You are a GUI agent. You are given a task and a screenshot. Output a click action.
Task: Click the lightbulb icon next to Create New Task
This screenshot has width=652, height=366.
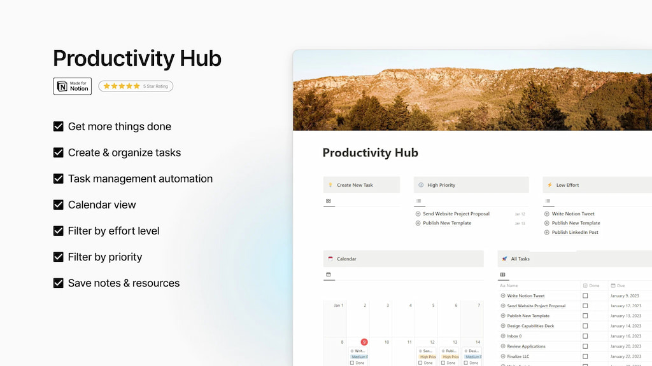[x=330, y=184]
